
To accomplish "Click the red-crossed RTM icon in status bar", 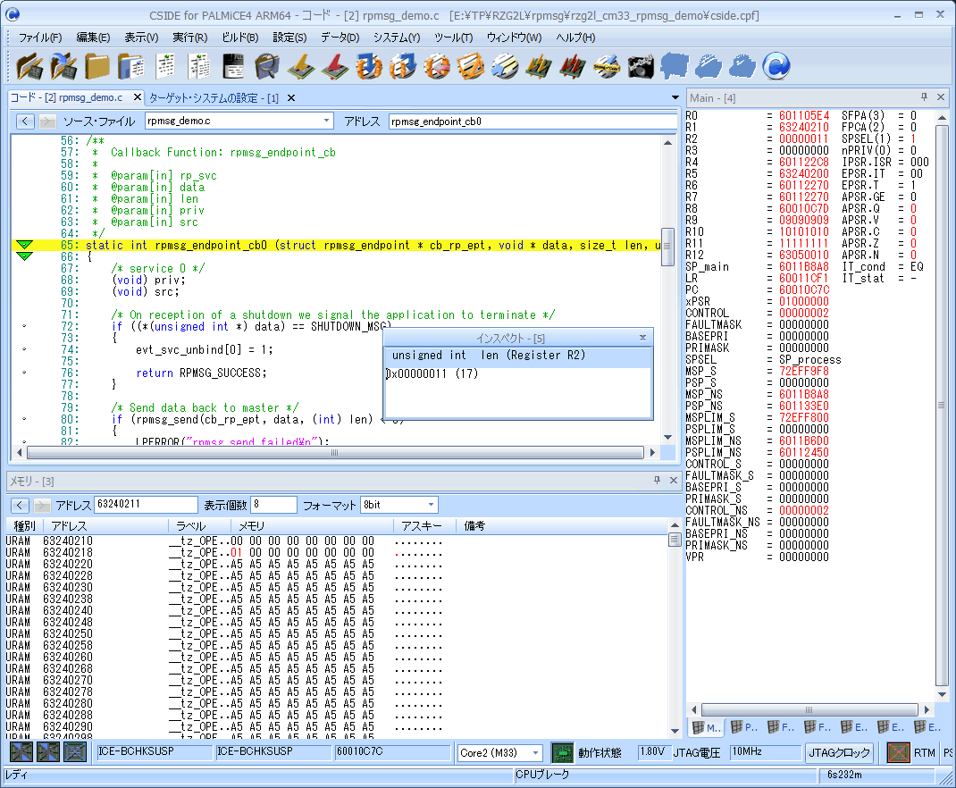I will point(898,752).
